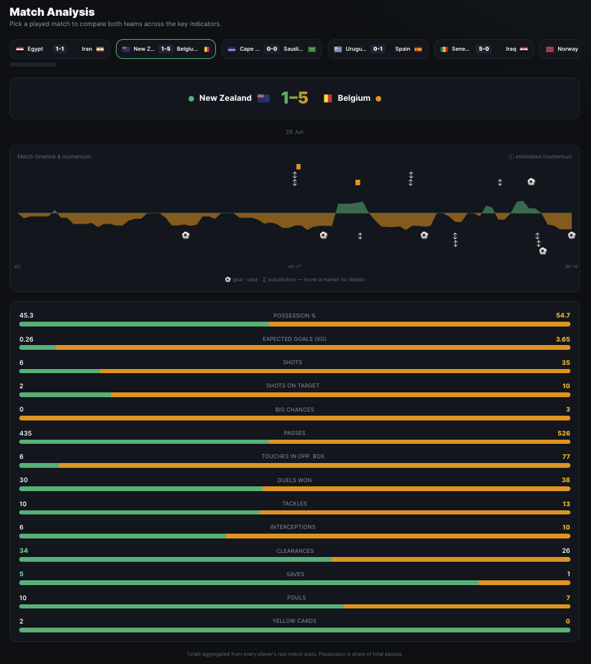The height and width of the screenshot is (664, 591).
Task: Click the Possession % comparison bar
Action: 295,324
